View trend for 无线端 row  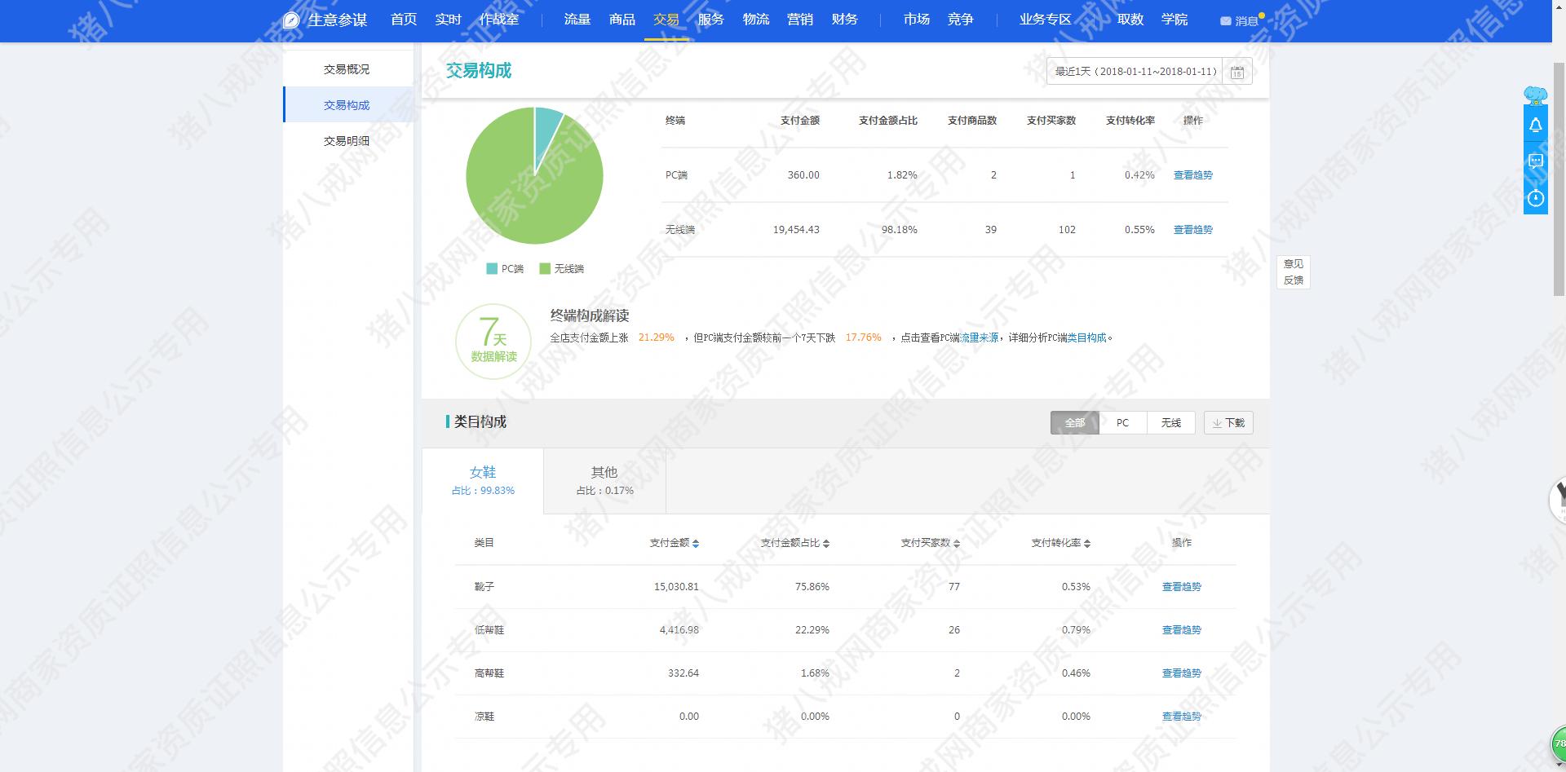click(x=1193, y=230)
